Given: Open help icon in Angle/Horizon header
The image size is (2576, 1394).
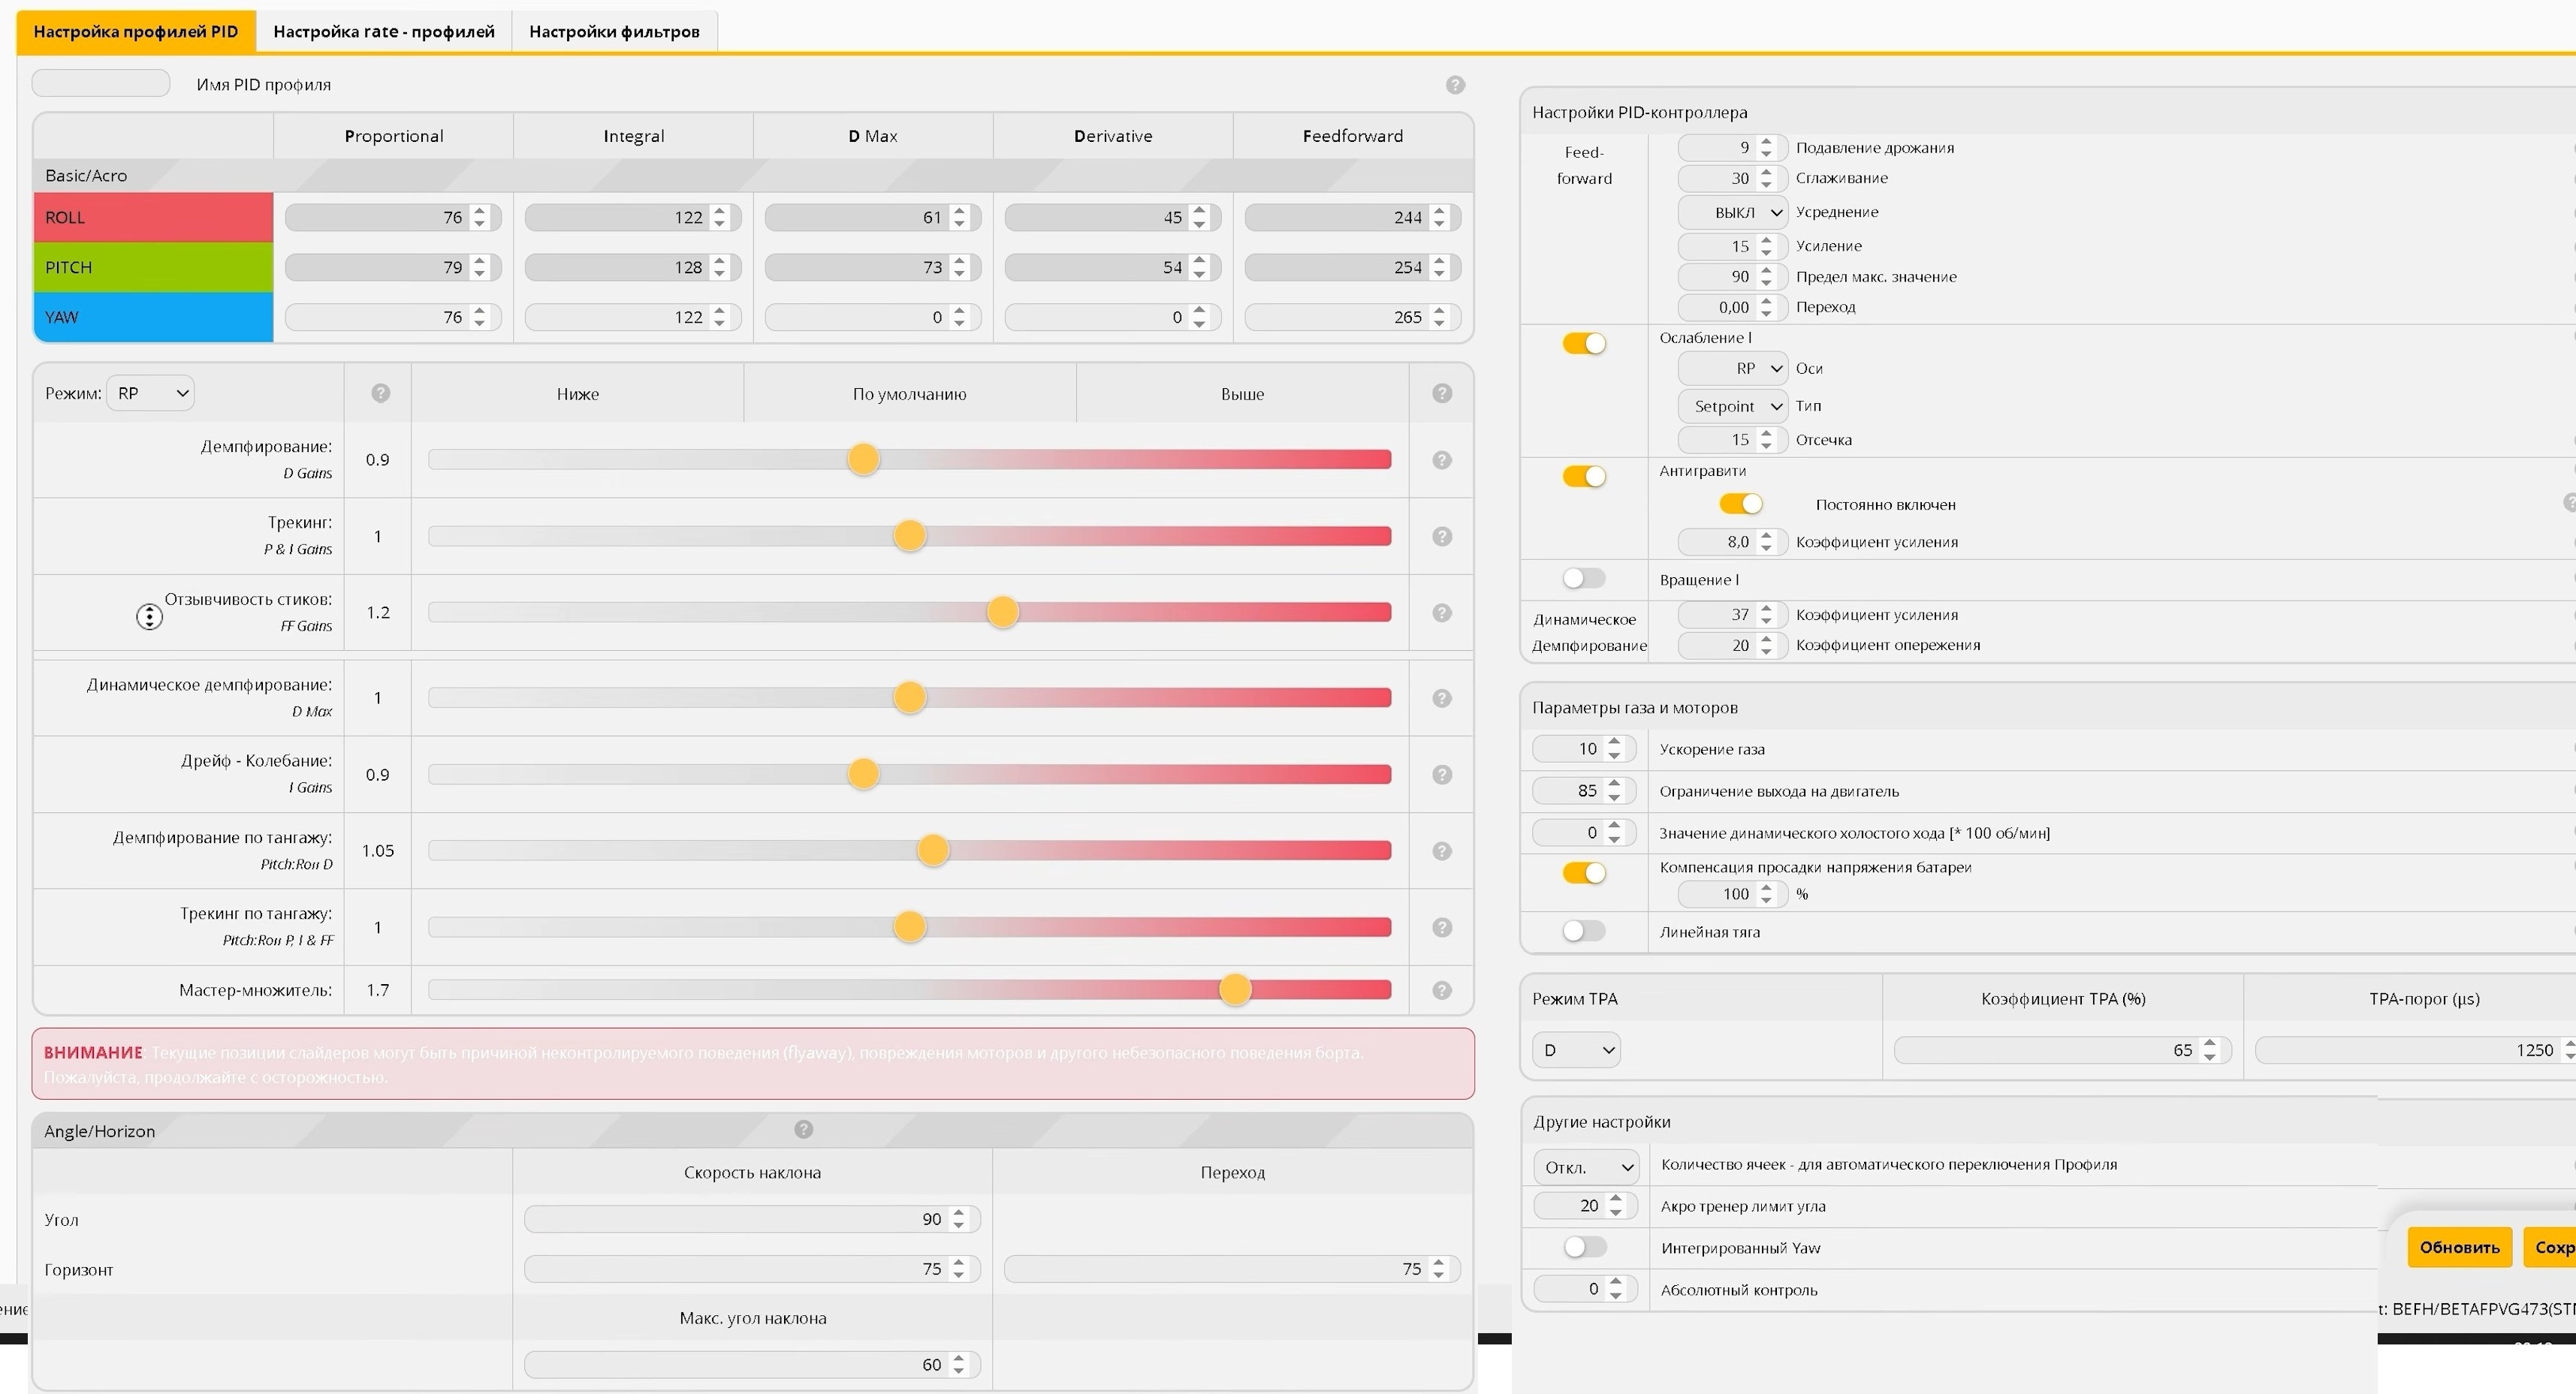Looking at the screenshot, I should (803, 1129).
